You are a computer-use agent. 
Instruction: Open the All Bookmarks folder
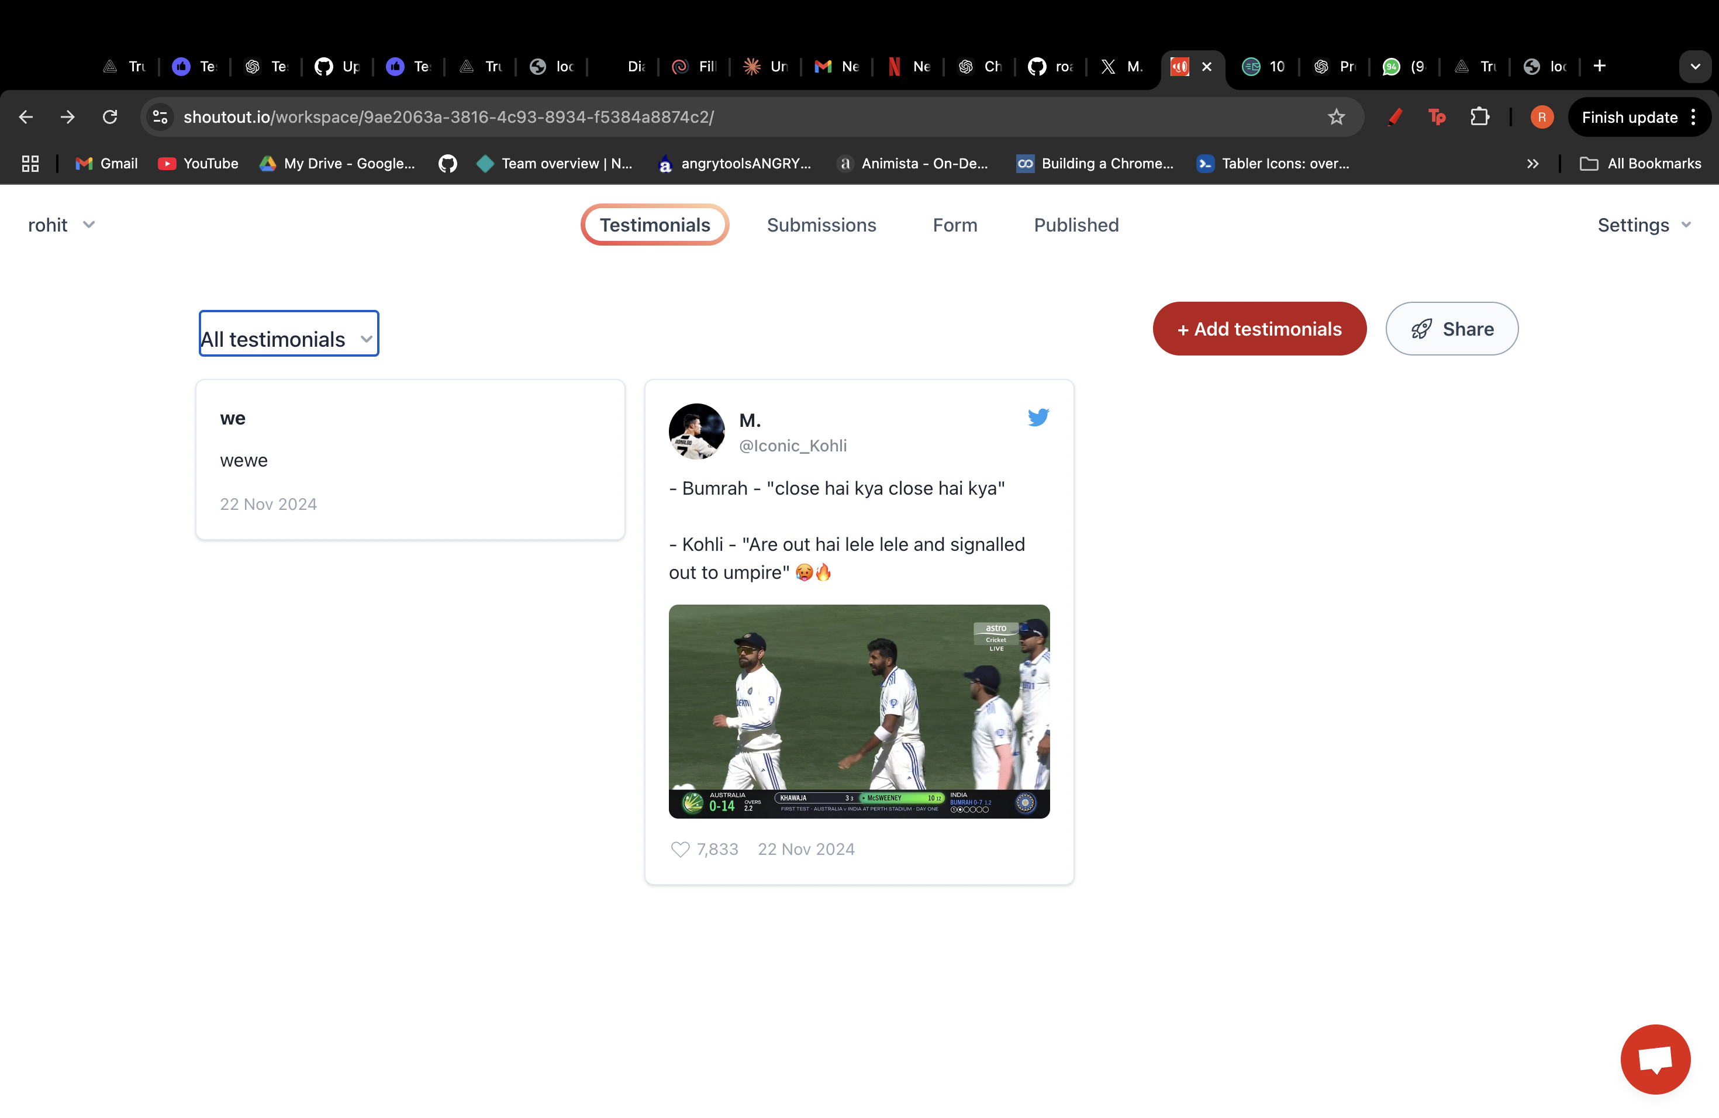tap(1640, 163)
